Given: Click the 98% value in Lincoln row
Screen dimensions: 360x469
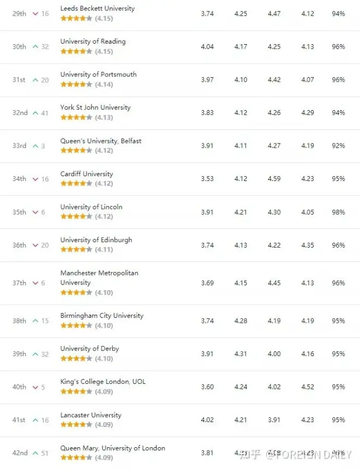Looking at the screenshot, I should click(x=338, y=212).
